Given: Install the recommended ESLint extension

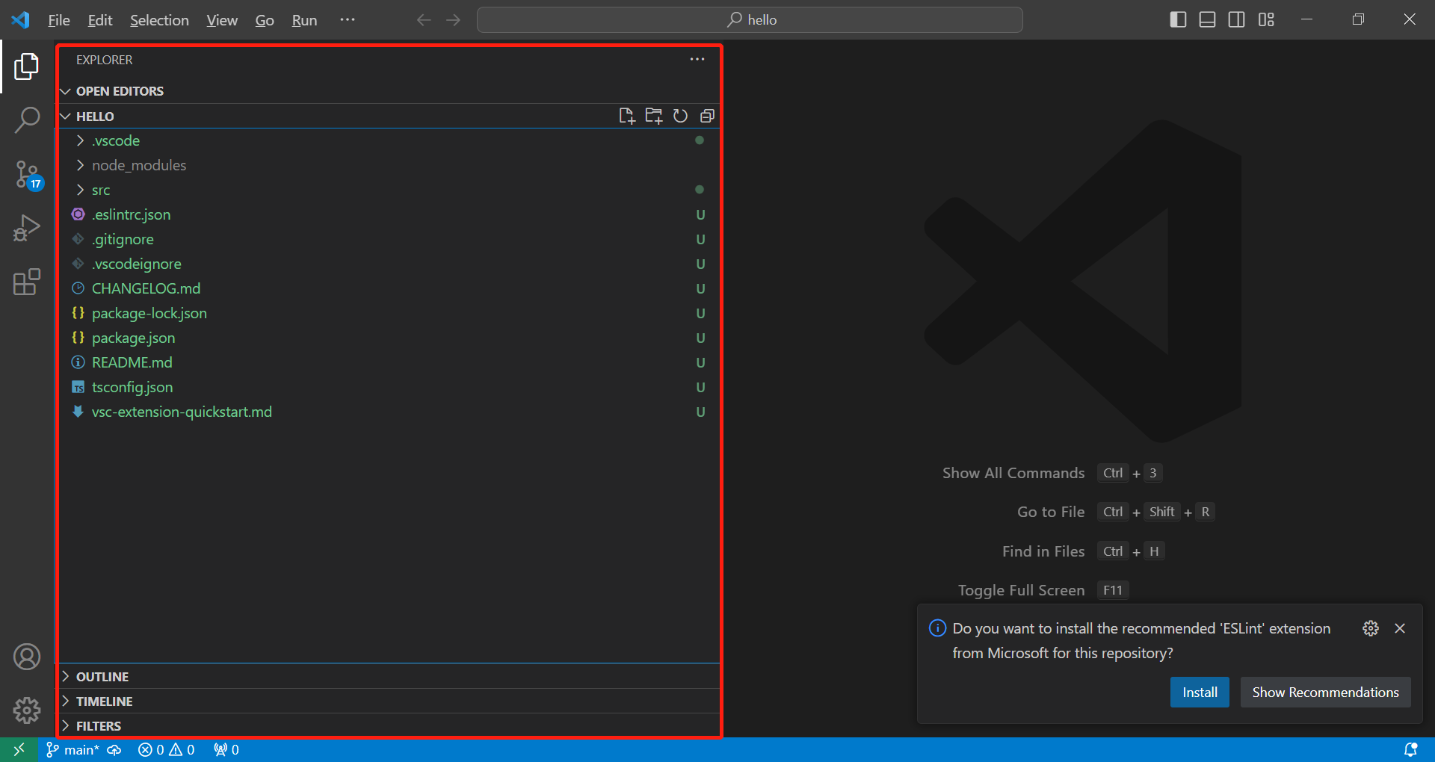Looking at the screenshot, I should click(1200, 693).
